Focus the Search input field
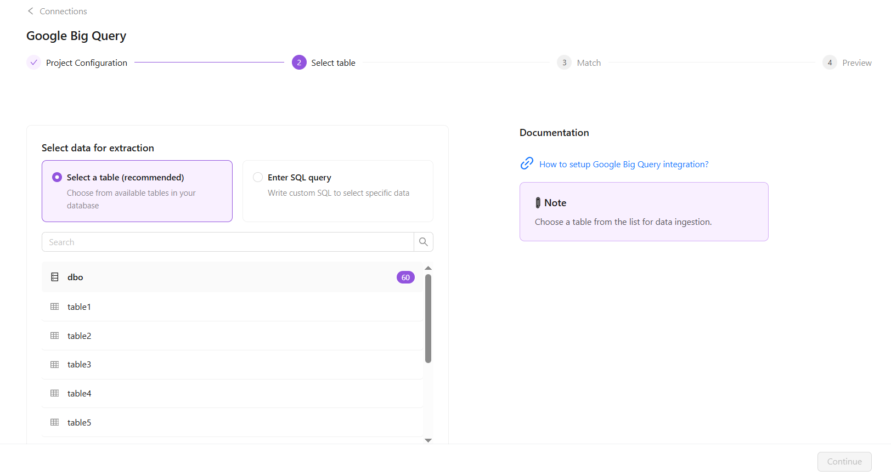 (x=228, y=242)
